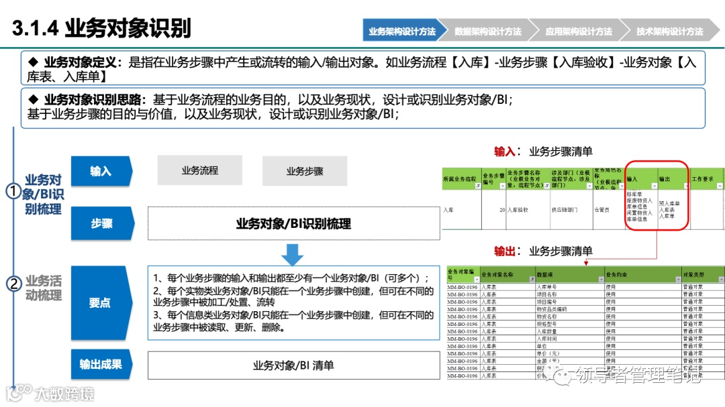Open the 应用架构设计方法 tab

click(x=579, y=31)
